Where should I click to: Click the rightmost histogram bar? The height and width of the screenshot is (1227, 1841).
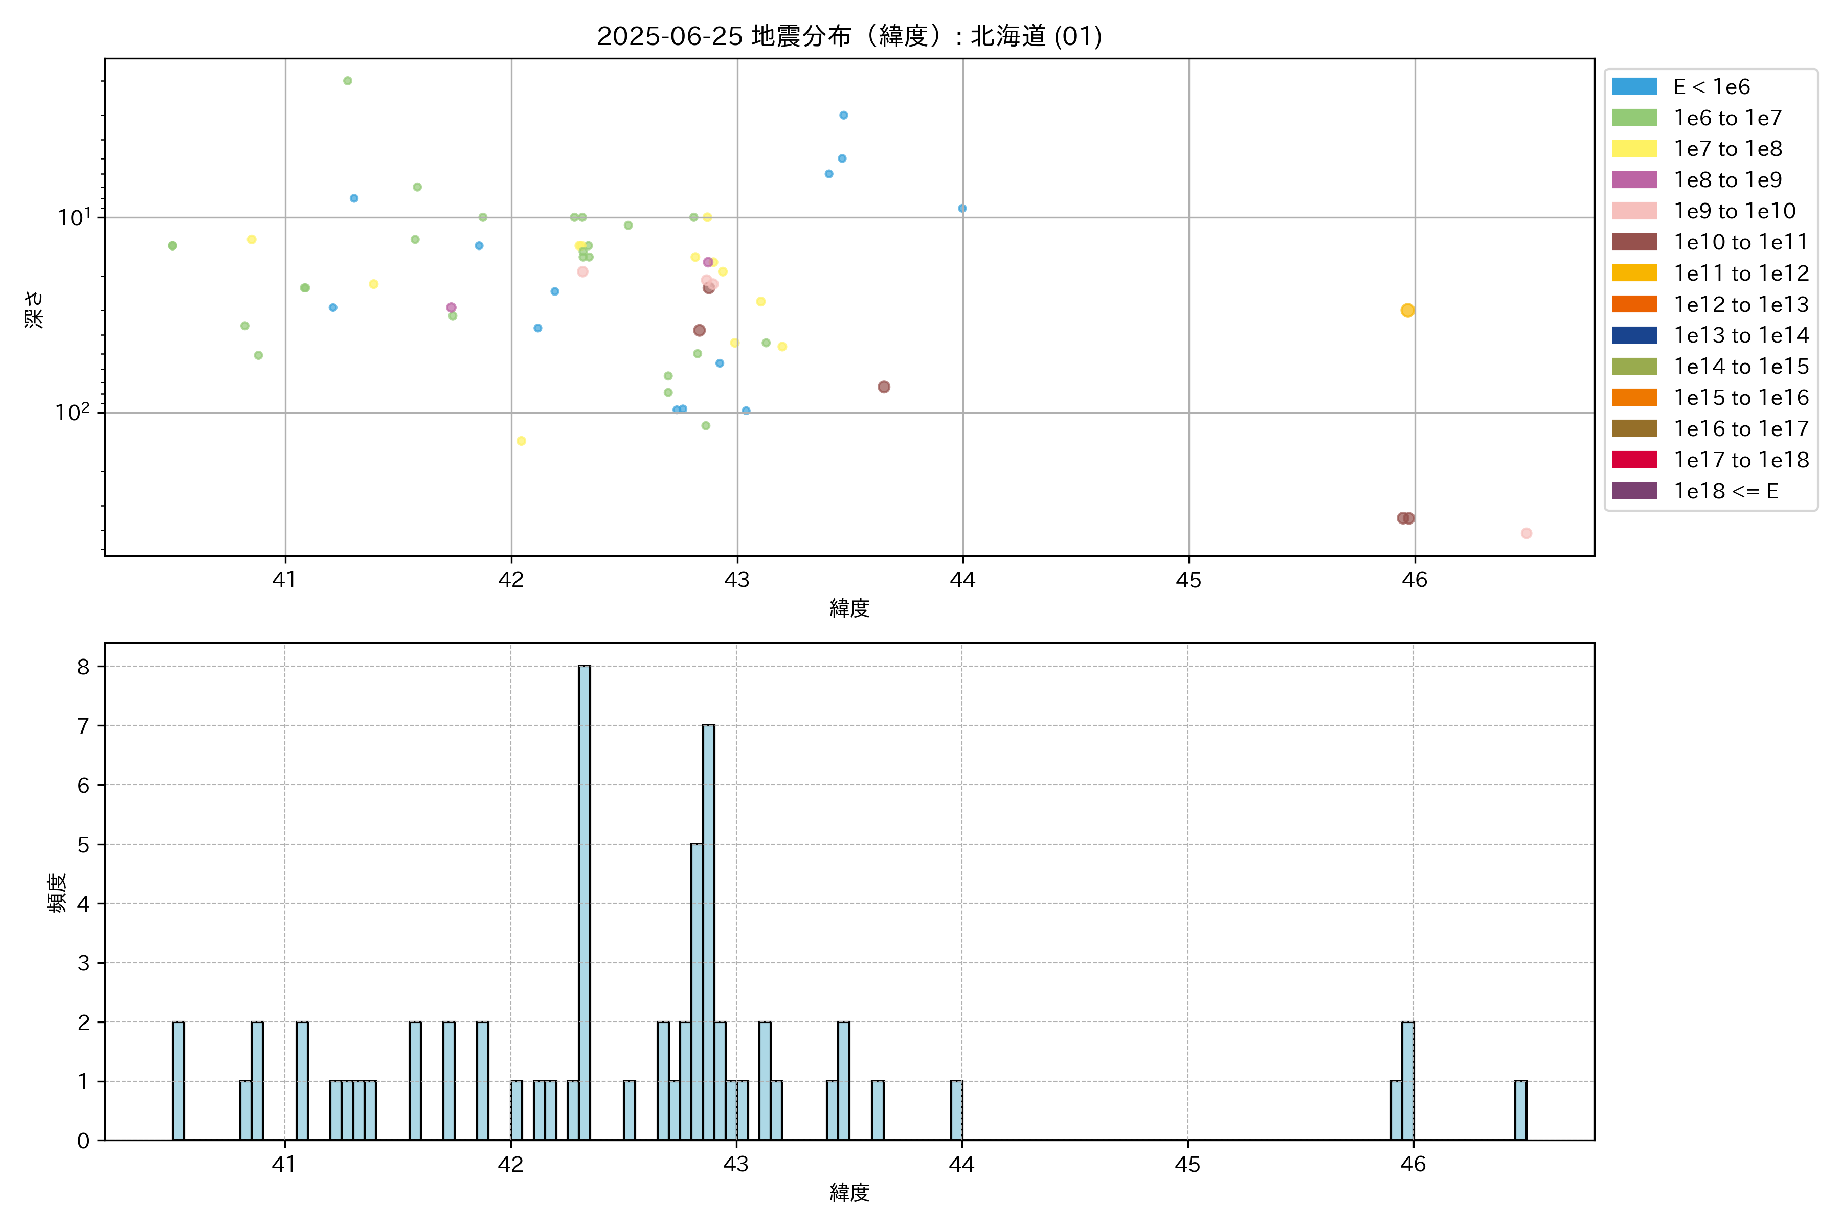[x=1520, y=1109]
